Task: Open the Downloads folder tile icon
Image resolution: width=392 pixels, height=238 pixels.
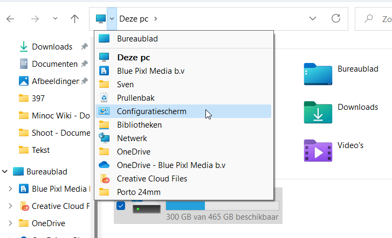Action: tap(318, 113)
